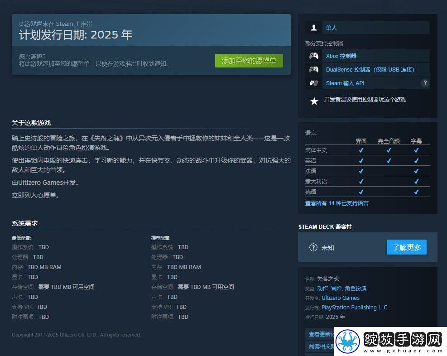Screen dimensions: 447x356
Task: Click the 关于这款游戏 section heading
Action: [x=31, y=123]
